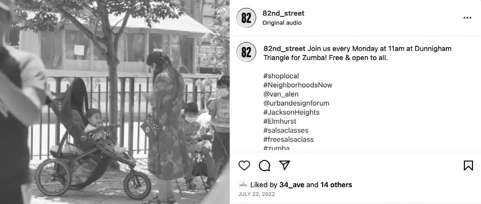
Task: Click the 82nd_street username in the caption
Action: [x=285, y=49]
